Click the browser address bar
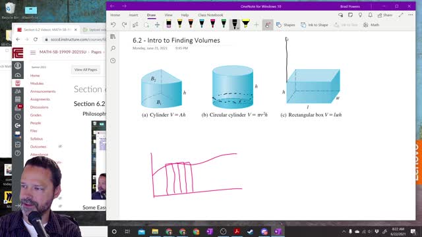 click(x=75, y=39)
